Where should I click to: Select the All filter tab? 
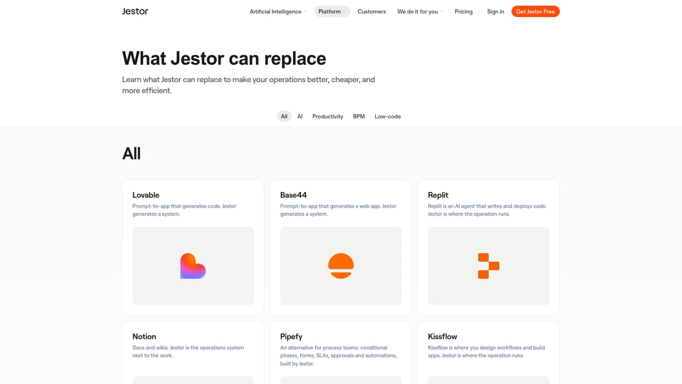tap(284, 116)
